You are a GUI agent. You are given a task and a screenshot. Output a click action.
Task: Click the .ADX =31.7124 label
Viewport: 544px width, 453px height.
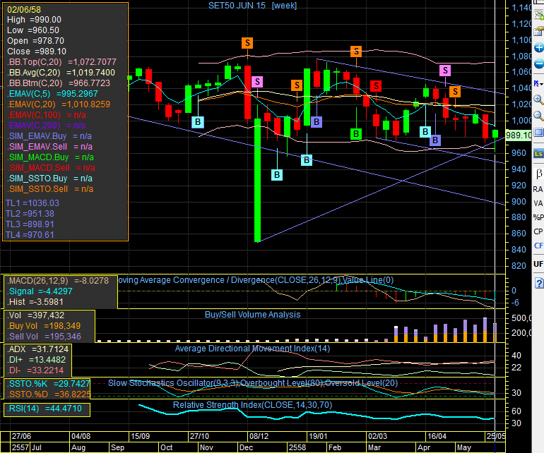[x=38, y=349]
